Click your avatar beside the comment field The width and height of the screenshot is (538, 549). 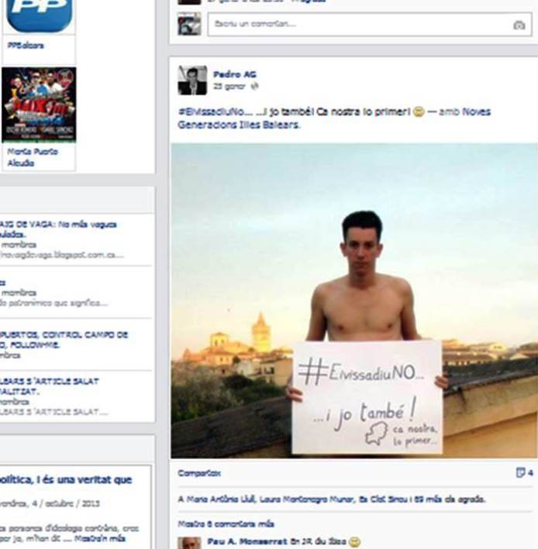(189, 24)
